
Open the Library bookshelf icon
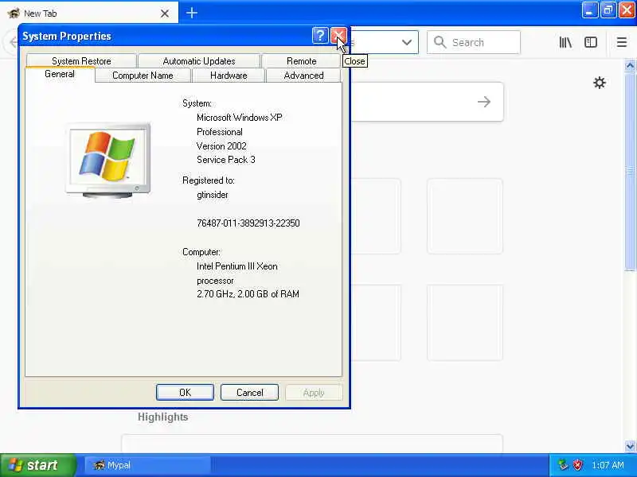565,42
